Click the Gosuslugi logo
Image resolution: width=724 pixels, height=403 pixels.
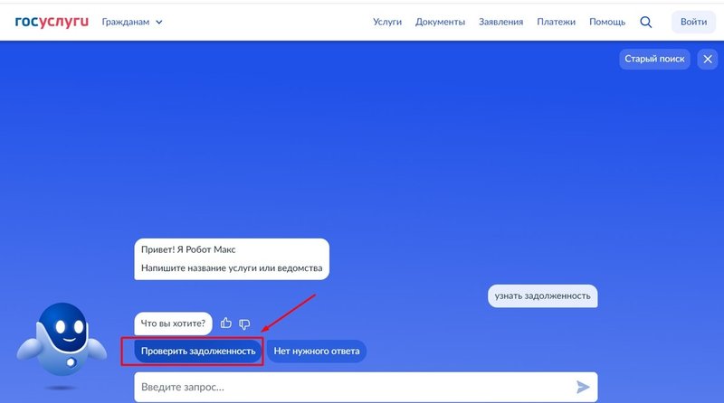coord(52,22)
